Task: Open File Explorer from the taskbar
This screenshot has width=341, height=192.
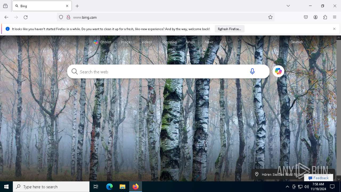Action: (x=122, y=187)
